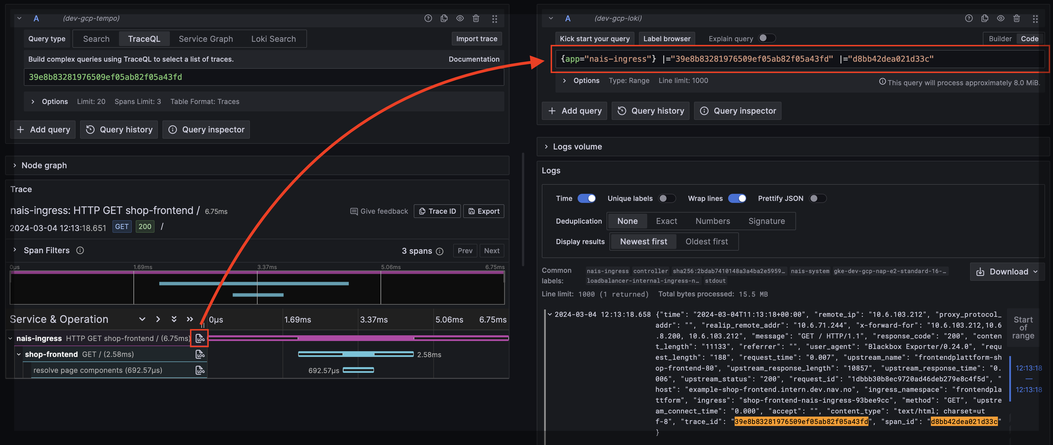Screen dimensions: 1053x445
Task: Click the Span Filters info icon
Action: [x=80, y=250]
